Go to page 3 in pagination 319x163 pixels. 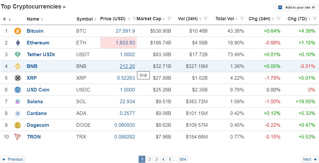click(x=156, y=159)
